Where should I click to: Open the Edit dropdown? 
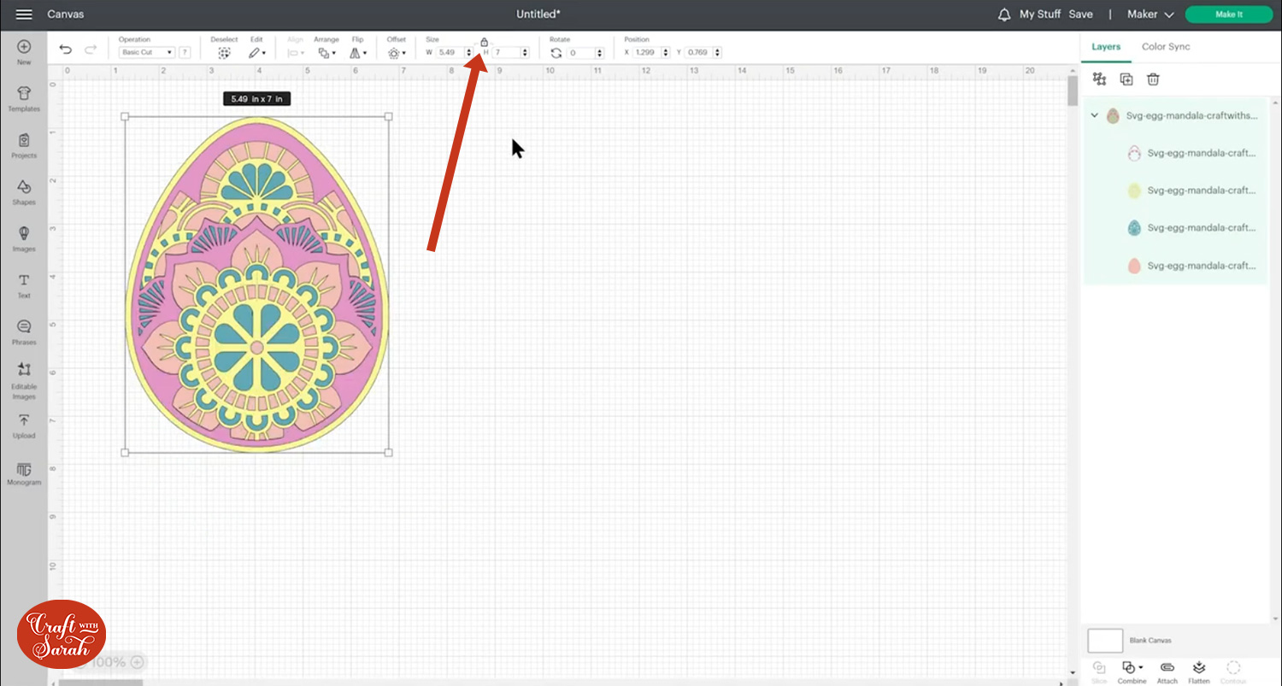pyautogui.click(x=256, y=53)
